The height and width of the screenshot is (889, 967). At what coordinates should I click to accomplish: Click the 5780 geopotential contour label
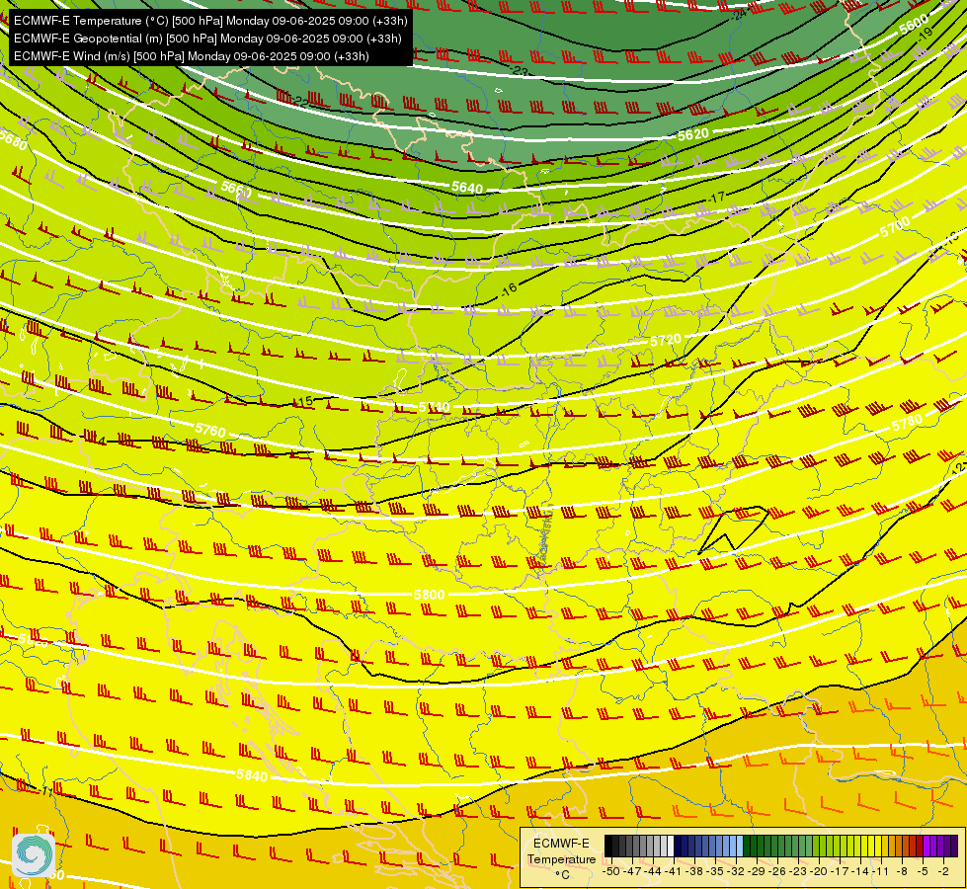[907, 423]
